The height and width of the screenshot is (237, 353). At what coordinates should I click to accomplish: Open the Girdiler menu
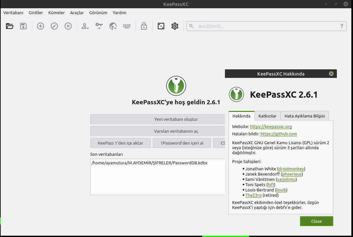point(36,13)
